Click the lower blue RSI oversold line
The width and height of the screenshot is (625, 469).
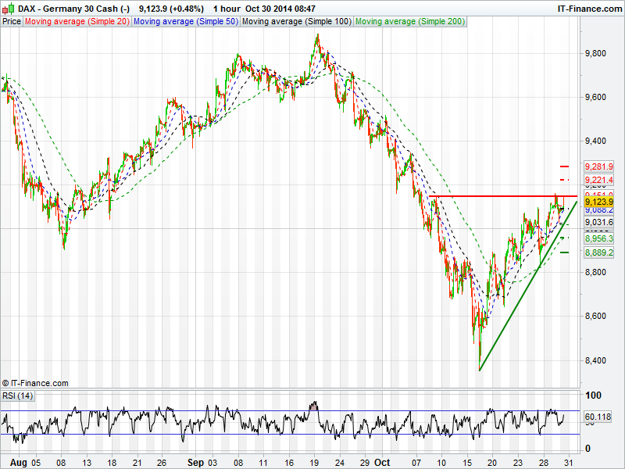[290, 435]
